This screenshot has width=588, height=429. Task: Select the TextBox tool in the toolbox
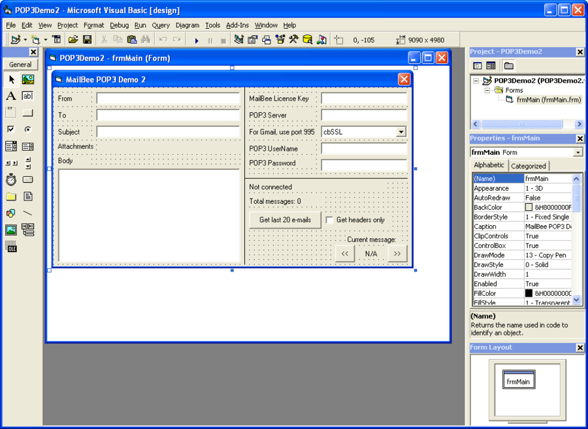tap(27, 95)
